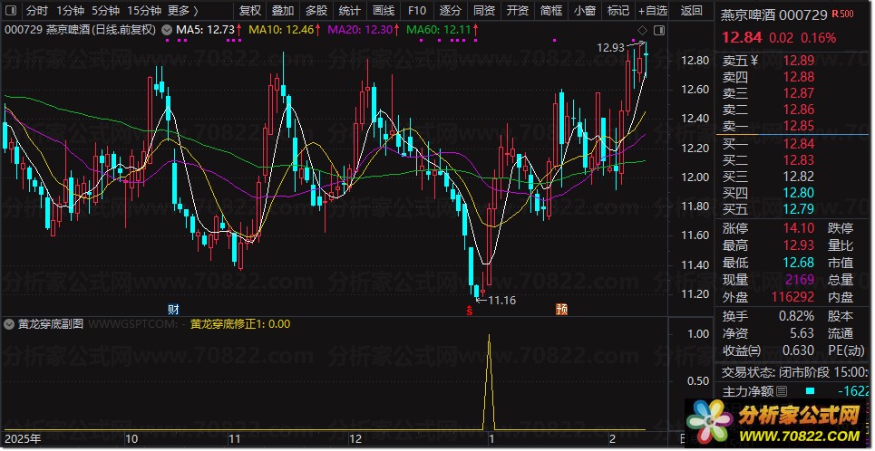Click the 叠加 overlay button
Image resolution: width=875 pixels, height=451 pixels.
point(283,11)
